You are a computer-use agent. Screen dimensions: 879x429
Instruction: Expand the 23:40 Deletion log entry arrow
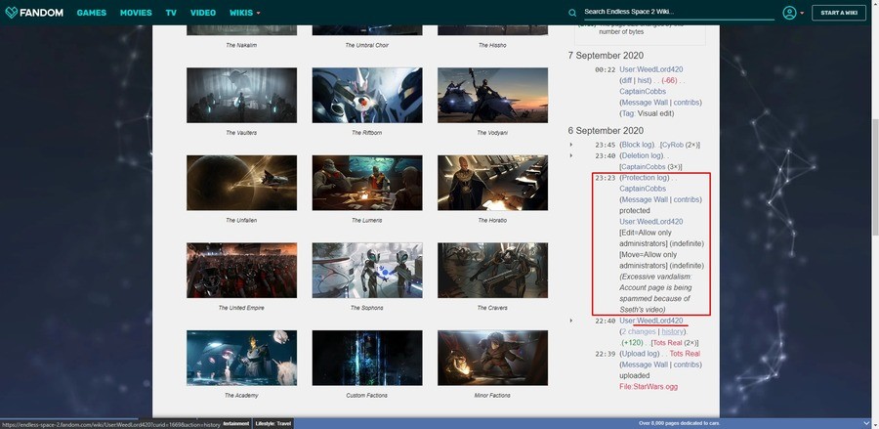571,156
